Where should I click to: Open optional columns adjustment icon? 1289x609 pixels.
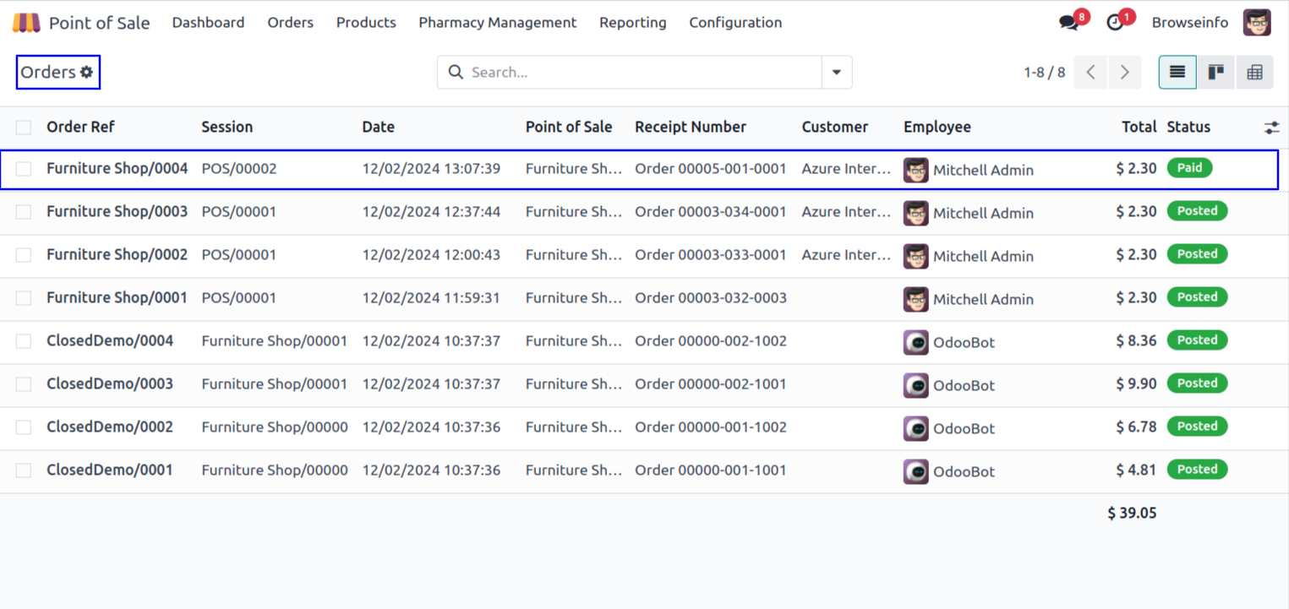pos(1271,128)
